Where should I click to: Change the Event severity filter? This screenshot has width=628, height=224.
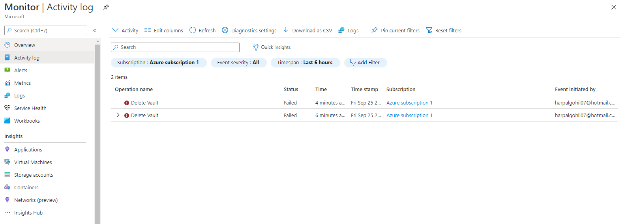239,63
